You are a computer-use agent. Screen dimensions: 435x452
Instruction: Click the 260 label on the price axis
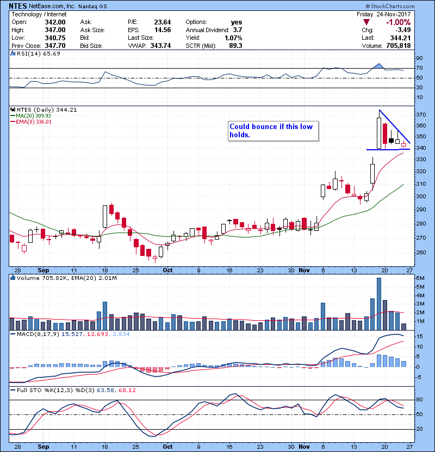[x=421, y=253]
